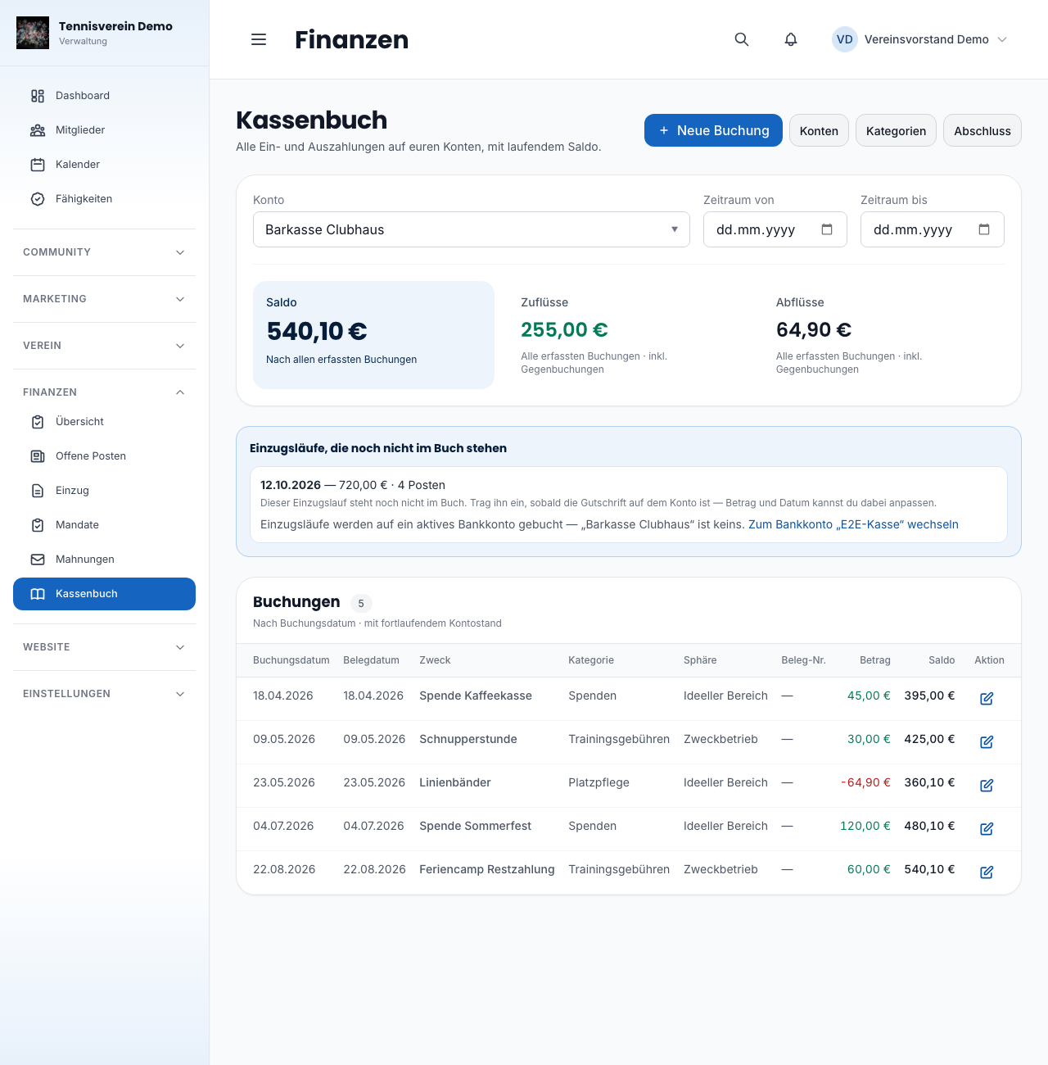
Task: Open calendar picker for Zeitraum von
Action: pyautogui.click(x=827, y=229)
